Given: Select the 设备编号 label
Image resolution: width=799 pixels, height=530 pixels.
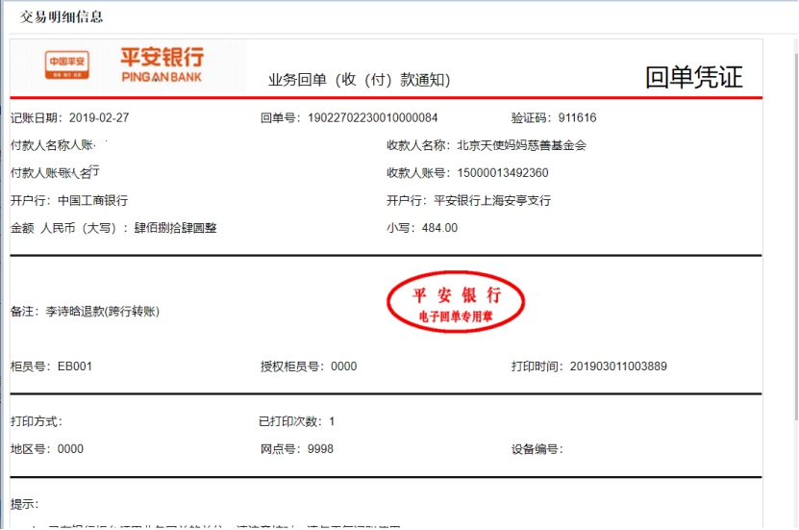Looking at the screenshot, I should pos(537,449).
